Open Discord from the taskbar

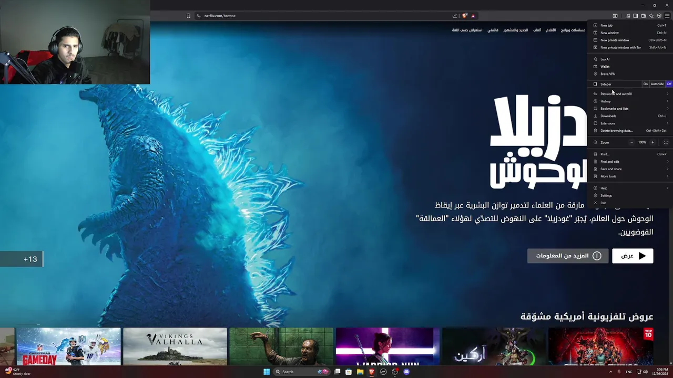[x=406, y=372]
